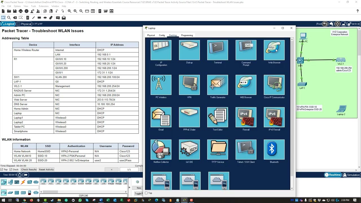Select the Place Note tool

[27, 18]
